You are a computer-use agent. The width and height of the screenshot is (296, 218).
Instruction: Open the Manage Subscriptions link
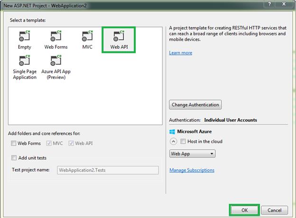click(x=192, y=170)
